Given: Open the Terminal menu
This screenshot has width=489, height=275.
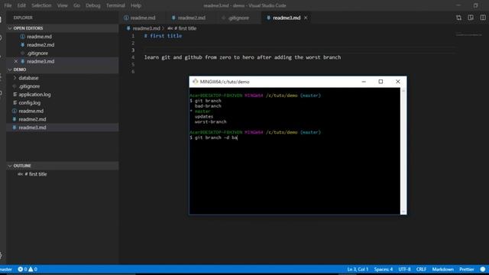Looking at the screenshot, I should click(x=115, y=5).
